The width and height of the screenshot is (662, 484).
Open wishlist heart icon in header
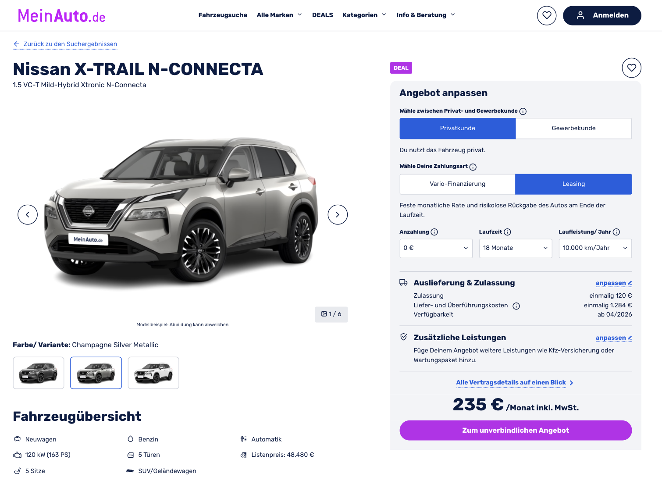coord(547,15)
